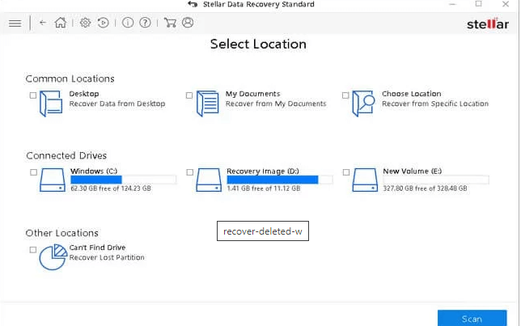Click the Recovery Image (D:) usage bar
The width and height of the screenshot is (521, 326).
click(x=280, y=180)
